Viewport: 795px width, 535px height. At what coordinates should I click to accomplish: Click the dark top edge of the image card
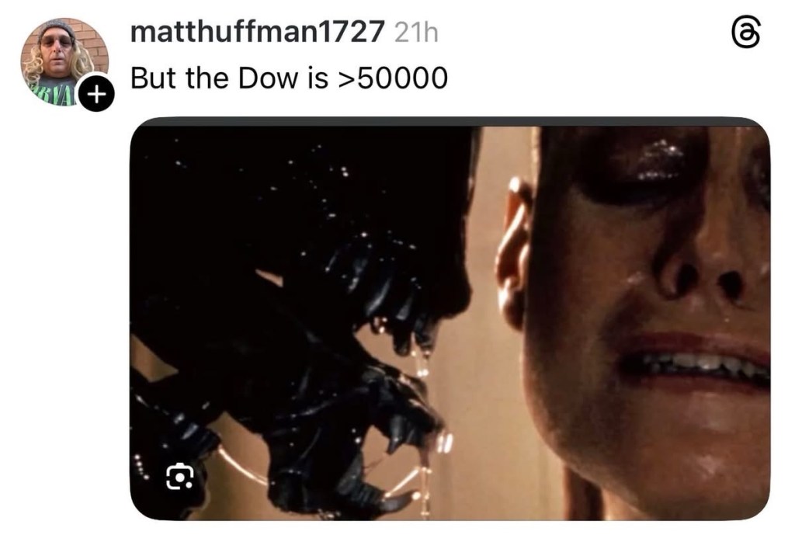coord(450,122)
